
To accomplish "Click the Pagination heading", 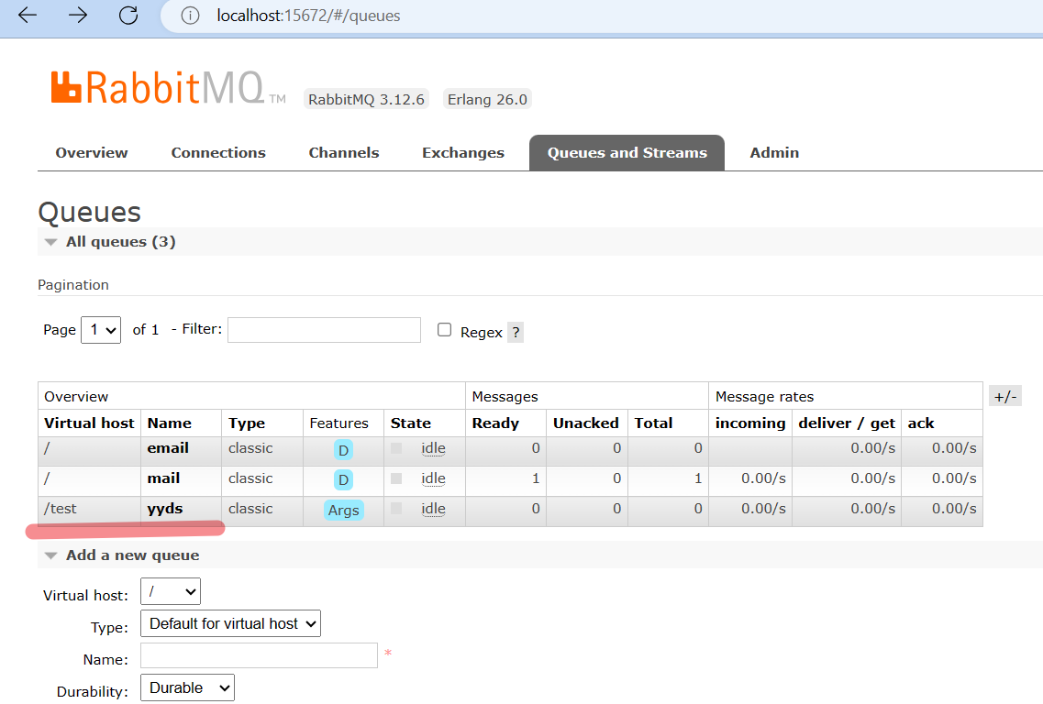I will click(73, 284).
